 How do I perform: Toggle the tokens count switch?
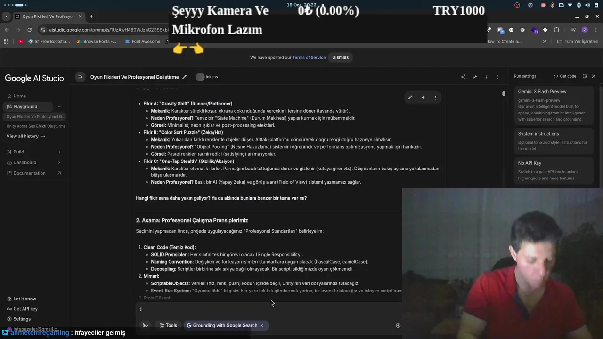tap(200, 77)
